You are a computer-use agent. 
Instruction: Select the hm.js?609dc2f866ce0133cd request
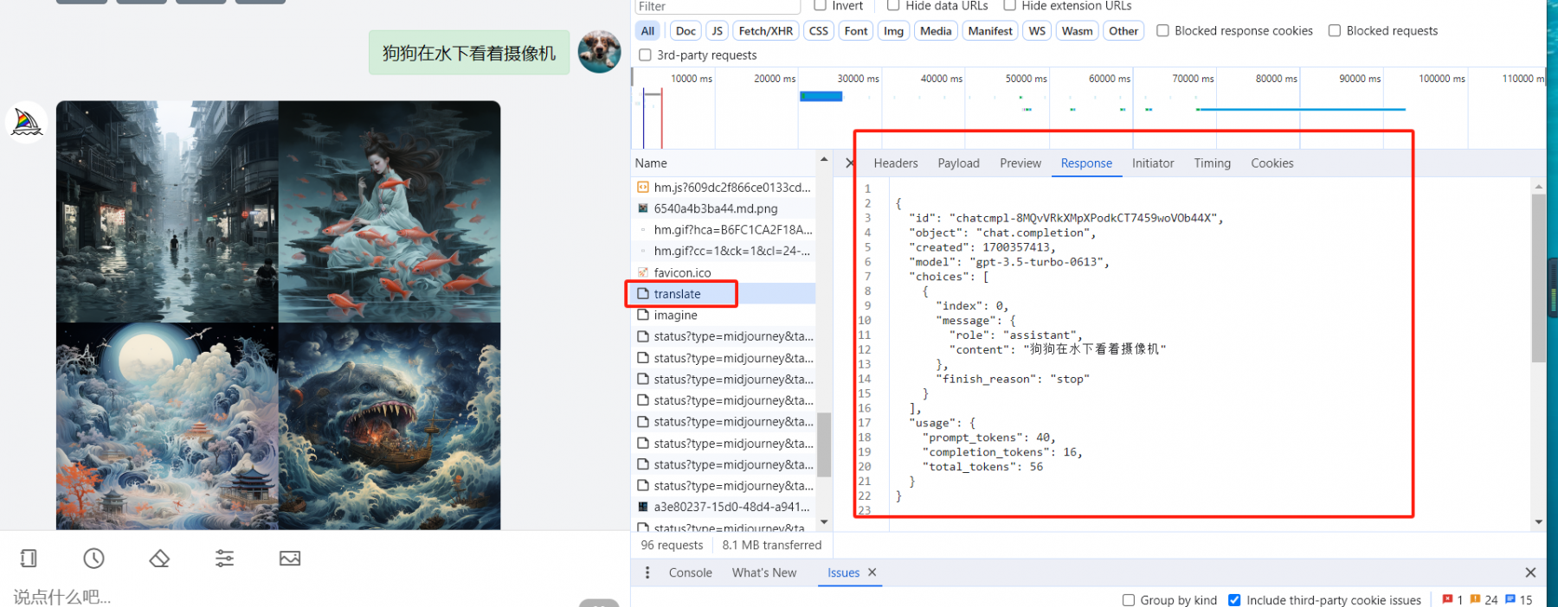point(724,187)
